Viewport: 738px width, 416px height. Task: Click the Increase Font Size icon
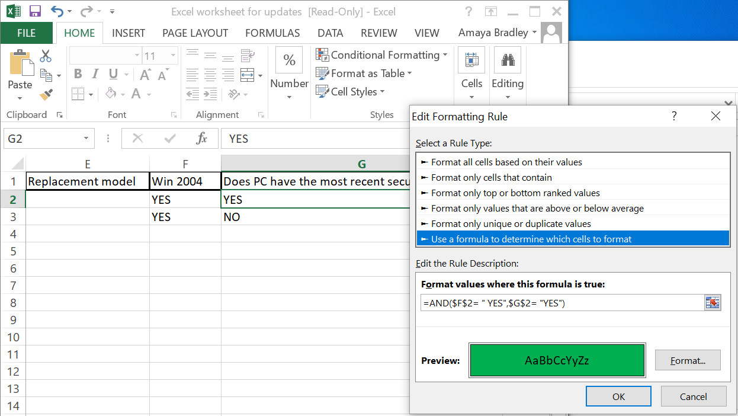coord(144,75)
